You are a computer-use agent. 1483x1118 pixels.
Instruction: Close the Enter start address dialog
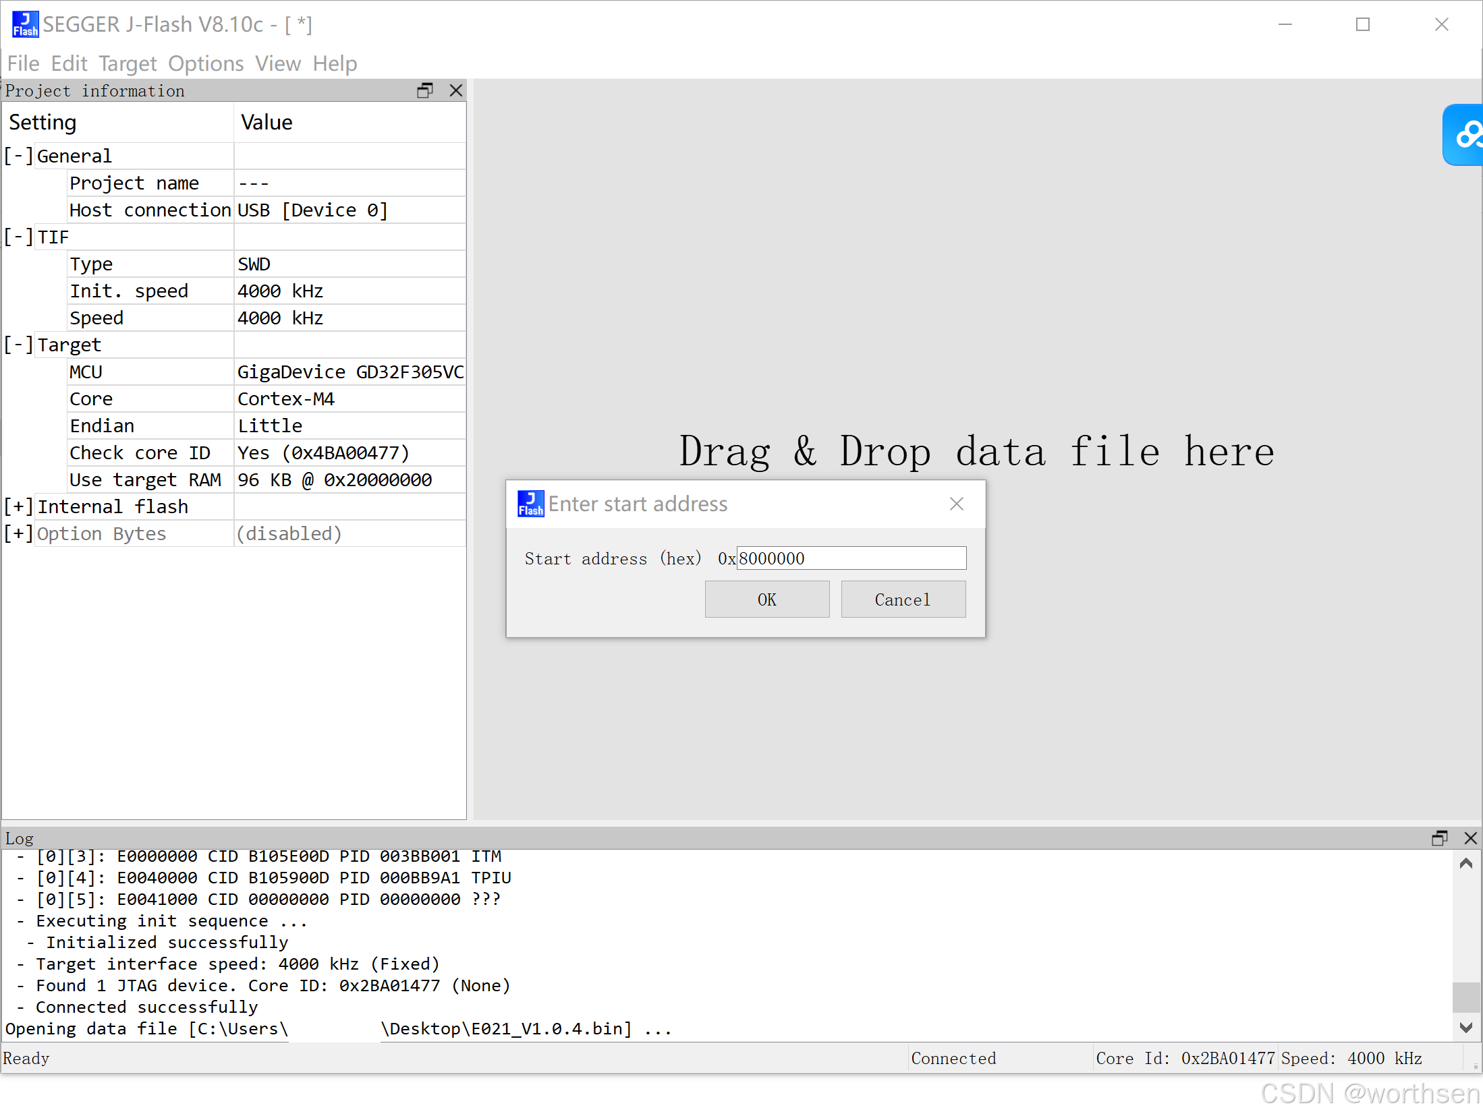(x=956, y=504)
